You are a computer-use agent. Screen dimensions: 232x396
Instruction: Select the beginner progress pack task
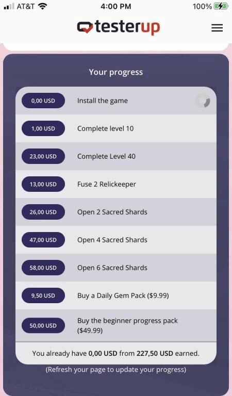pos(116,325)
